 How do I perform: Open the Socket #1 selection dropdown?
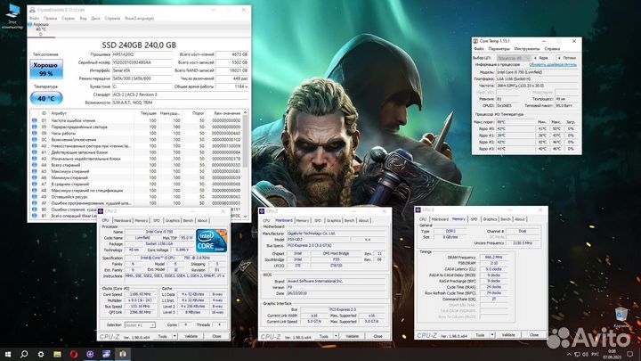[x=141, y=325]
